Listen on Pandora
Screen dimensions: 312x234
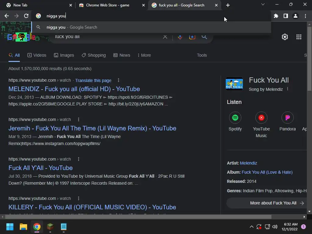coord(288,121)
